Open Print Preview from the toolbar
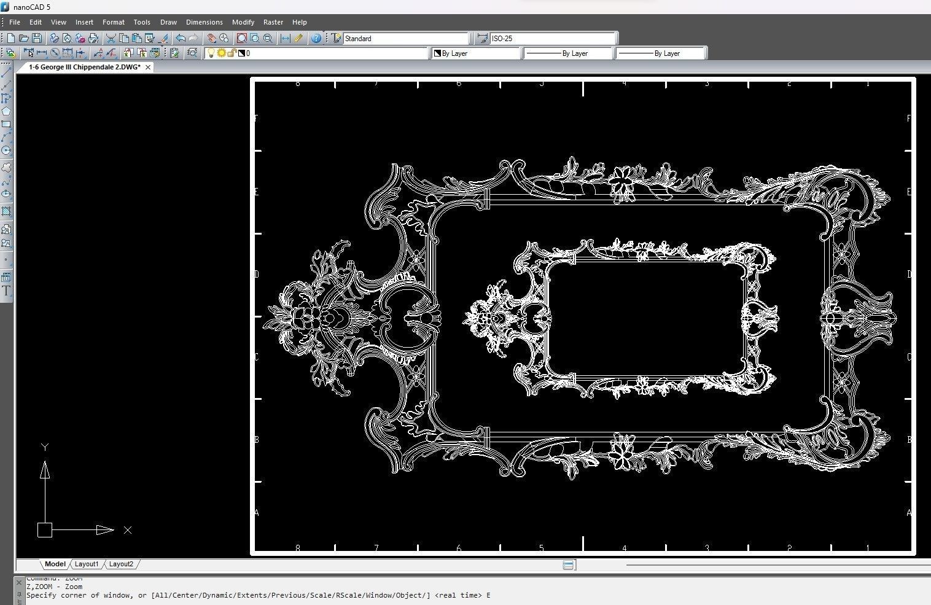Viewport: 931px width, 605px height. tap(67, 38)
